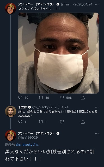Open more options for the top tweet
The image size is (104, 167).
click(x=97, y=4)
